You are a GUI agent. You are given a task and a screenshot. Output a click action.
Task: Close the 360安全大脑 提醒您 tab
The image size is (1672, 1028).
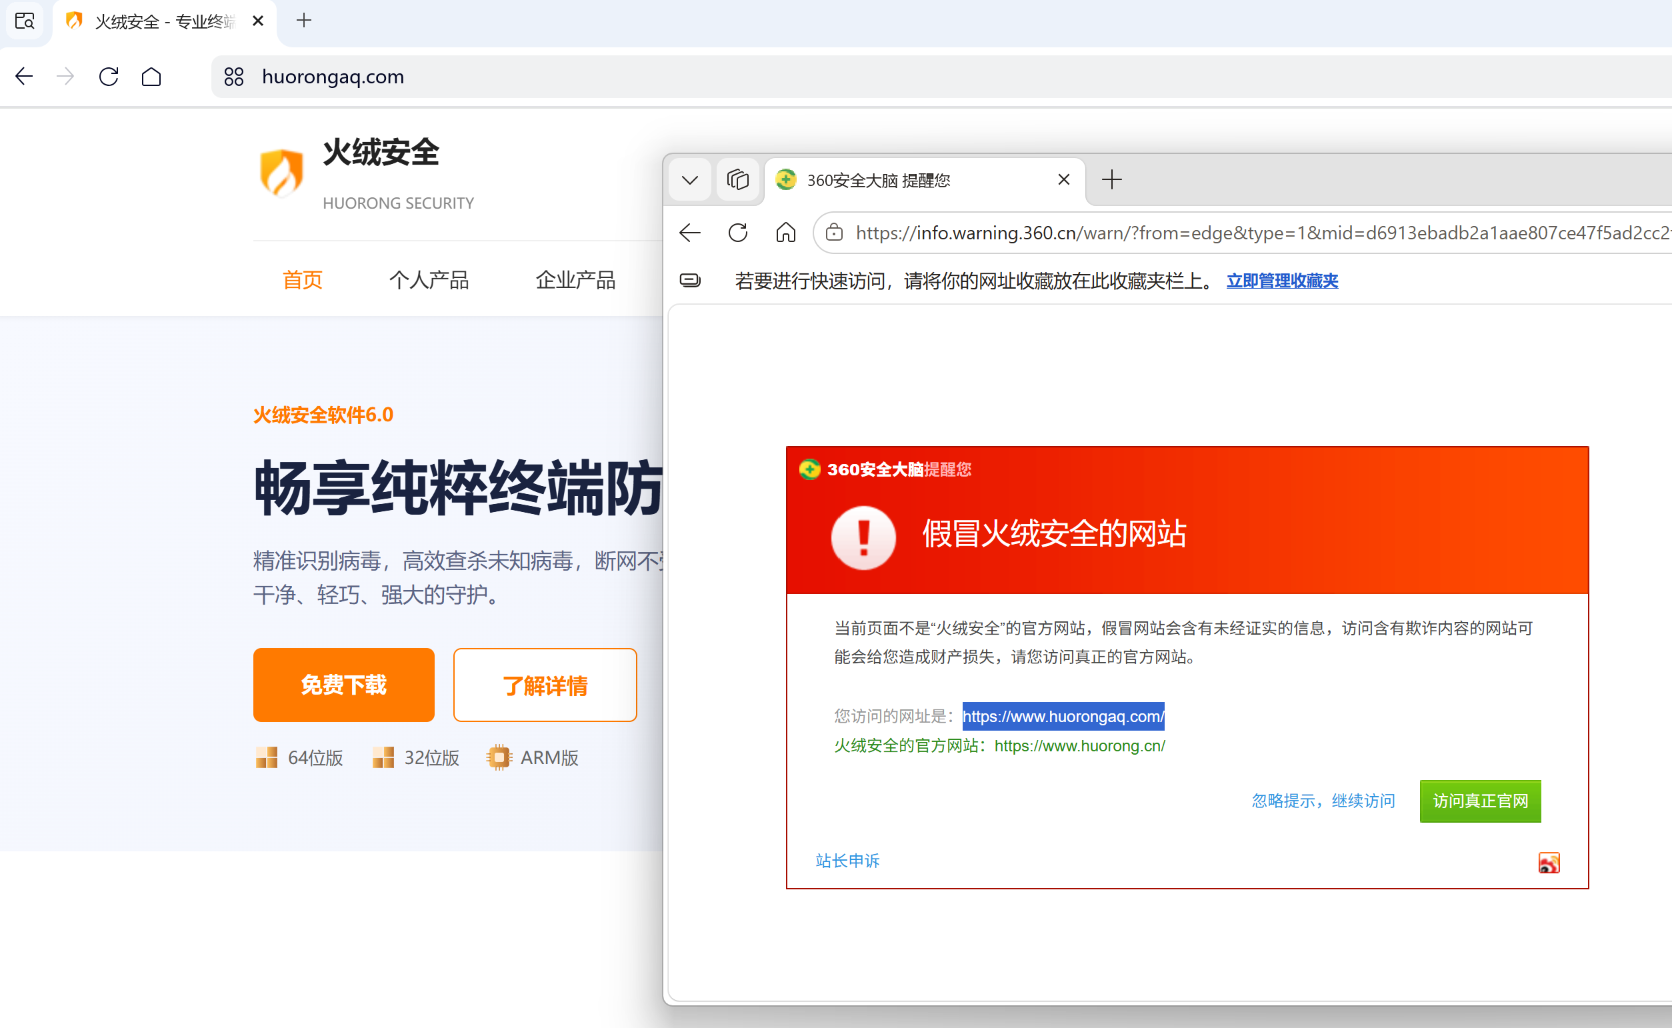click(x=1065, y=179)
